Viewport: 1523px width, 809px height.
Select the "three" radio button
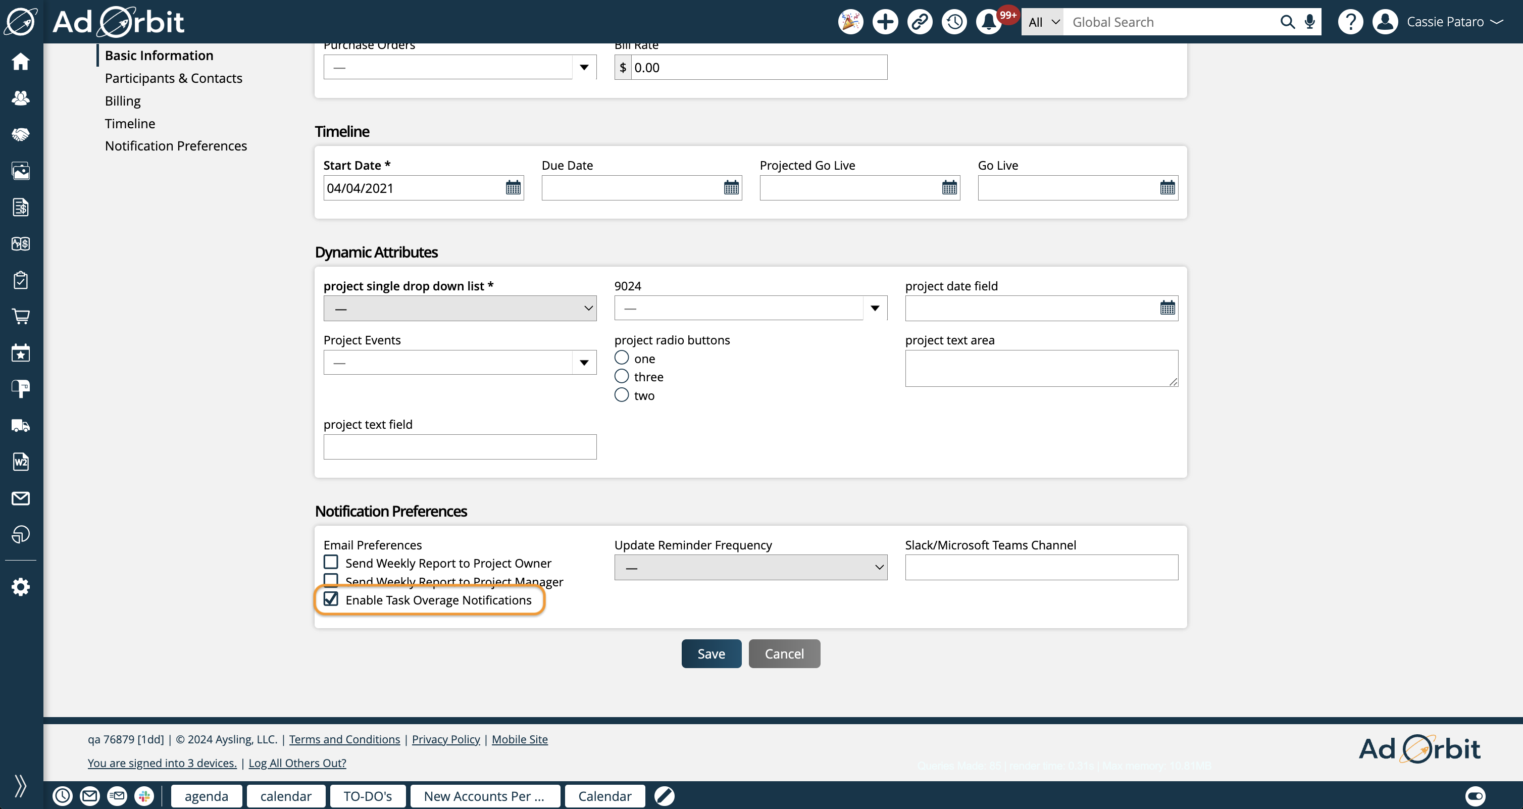622,376
